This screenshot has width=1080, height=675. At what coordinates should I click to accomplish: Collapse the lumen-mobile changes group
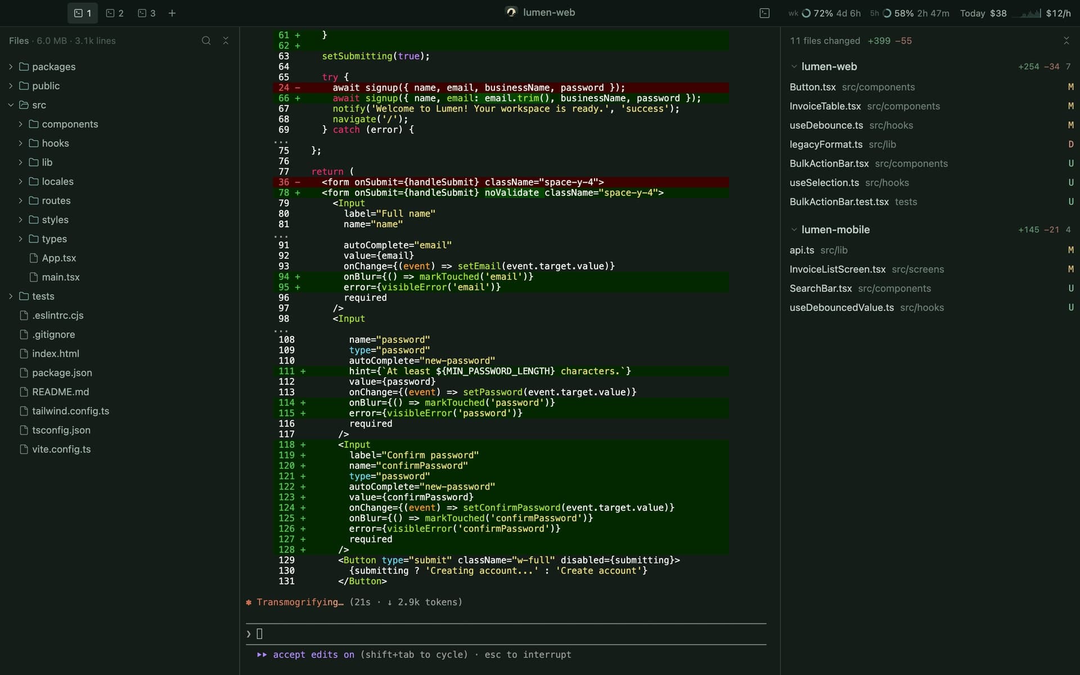click(794, 229)
